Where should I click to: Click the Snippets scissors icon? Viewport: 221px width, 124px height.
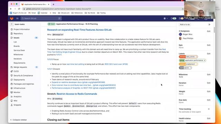[x=11, y=105]
